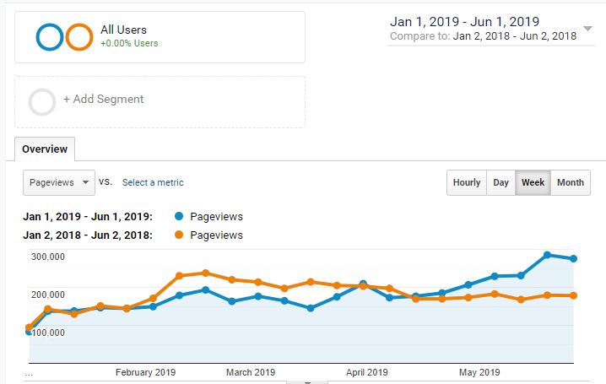Switch chart granularity to Day

tap(500, 182)
